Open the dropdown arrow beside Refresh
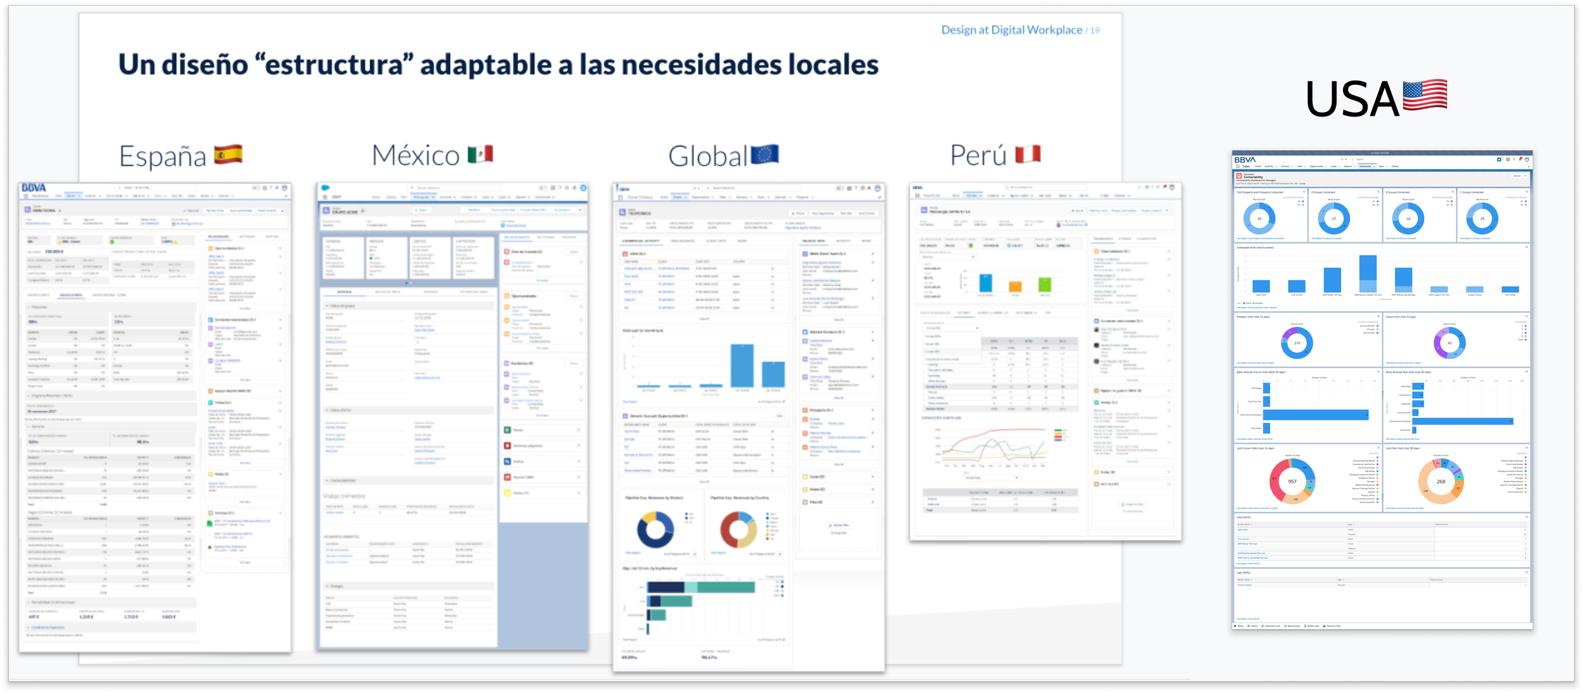The image size is (1583, 693). (x=1525, y=176)
